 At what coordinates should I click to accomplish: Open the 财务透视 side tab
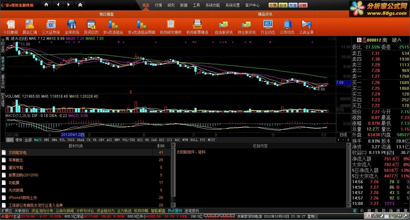[x=3, y=100]
